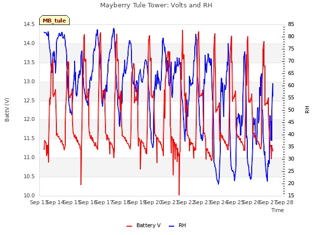This screenshot has width=314, height=235.
Task: Click the 55 right axis value
Action: coord(291,98)
